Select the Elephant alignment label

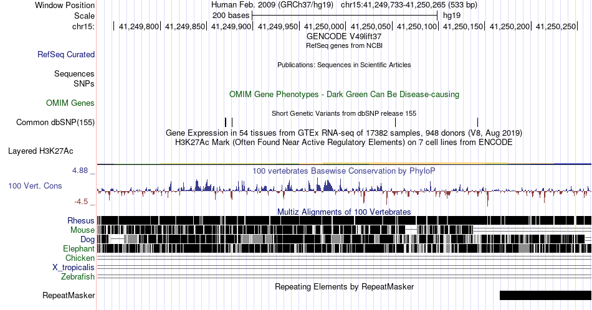click(79, 248)
